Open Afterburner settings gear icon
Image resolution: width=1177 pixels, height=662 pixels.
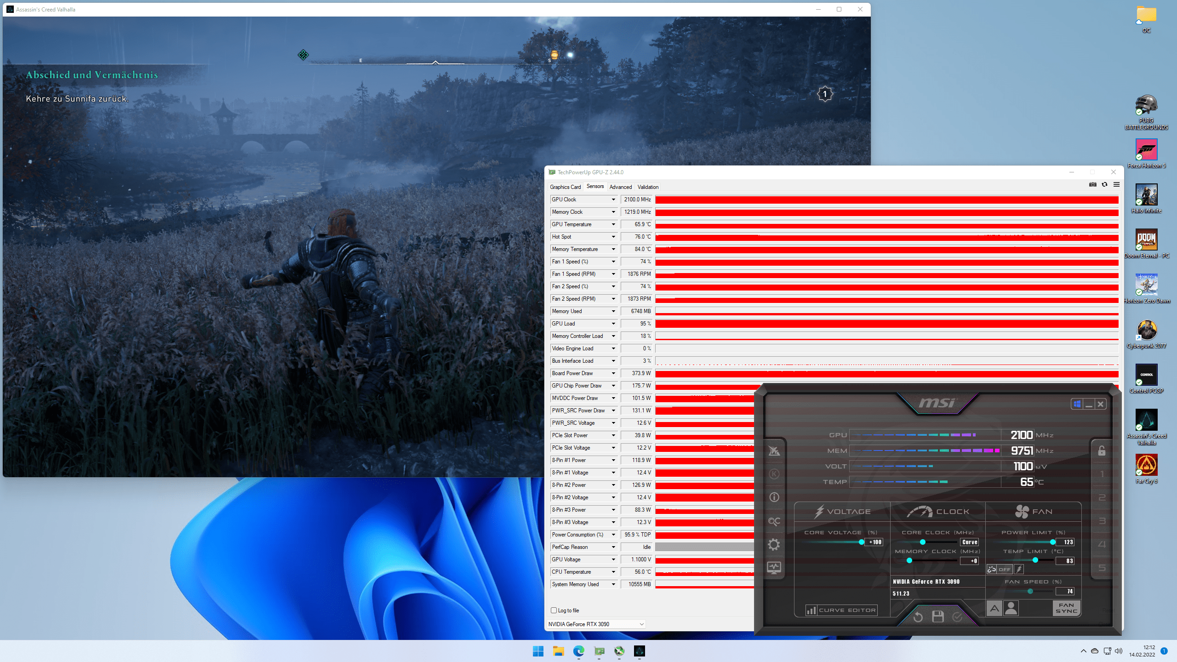pos(774,545)
